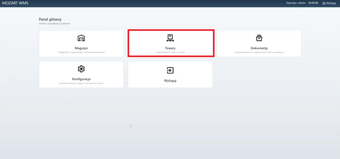The width and height of the screenshot is (340, 159).
Task: Click the description text under Dokumenty
Action: (259, 52)
